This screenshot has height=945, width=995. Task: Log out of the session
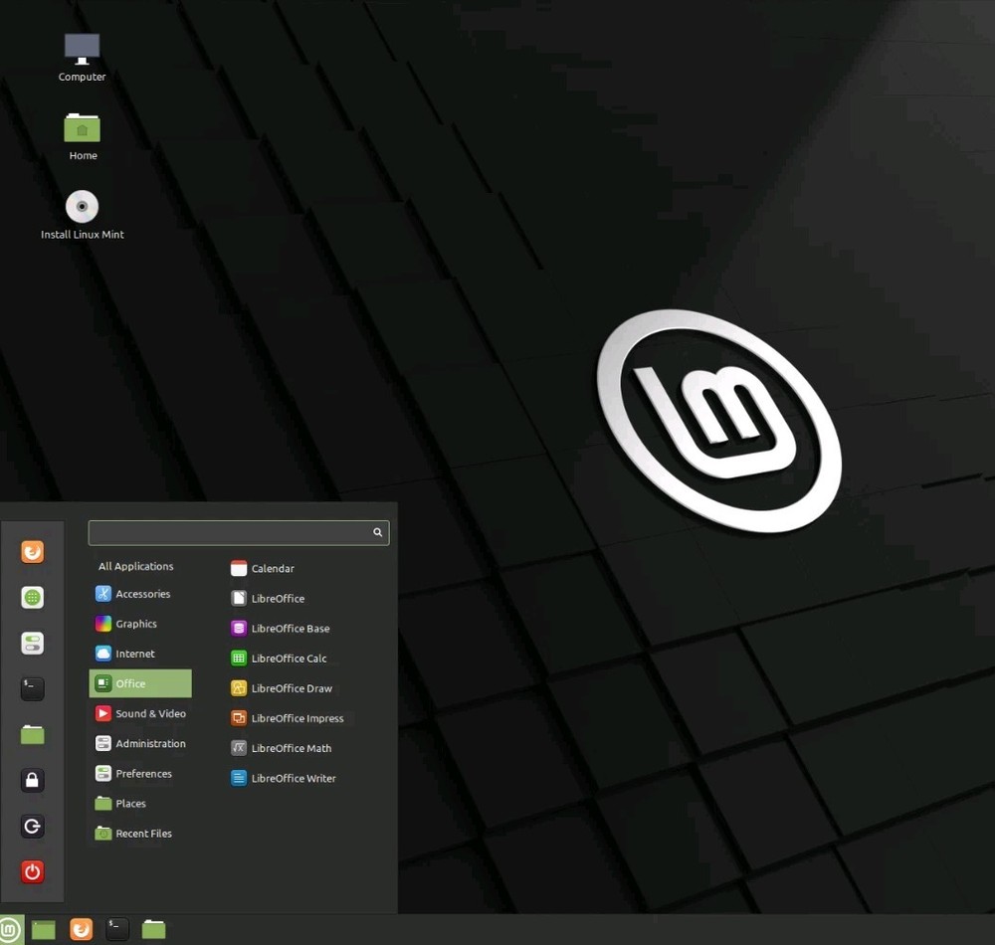coord(32,826)
